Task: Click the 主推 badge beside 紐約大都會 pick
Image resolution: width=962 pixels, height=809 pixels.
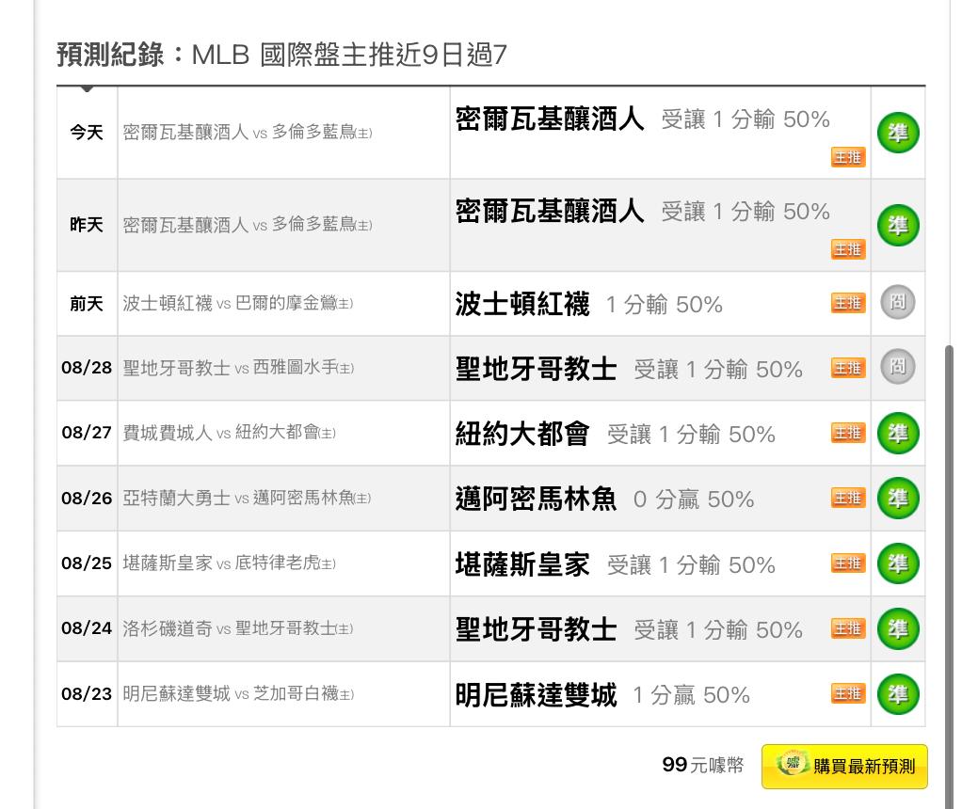Action: coord(848,433)
